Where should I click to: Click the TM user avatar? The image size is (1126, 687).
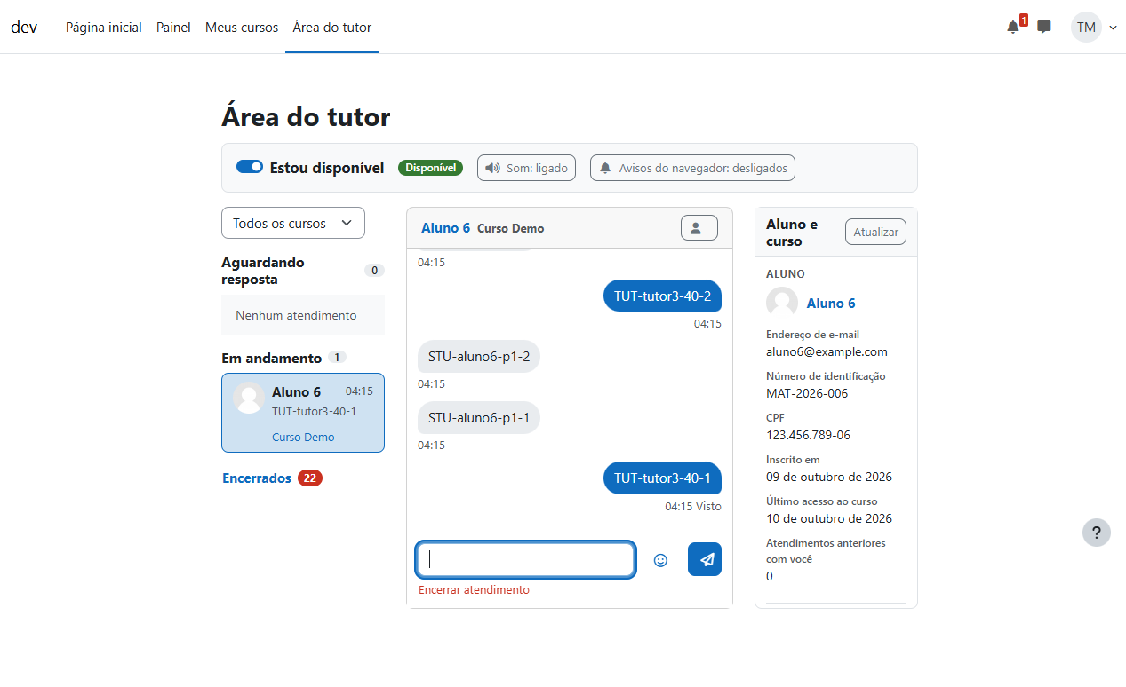point(1086,28)
